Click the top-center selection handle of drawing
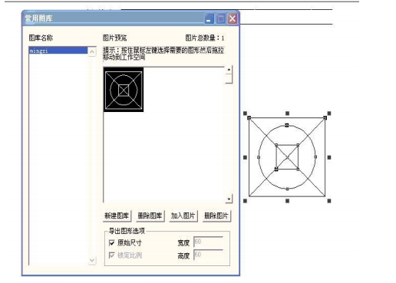 (287, 114)
